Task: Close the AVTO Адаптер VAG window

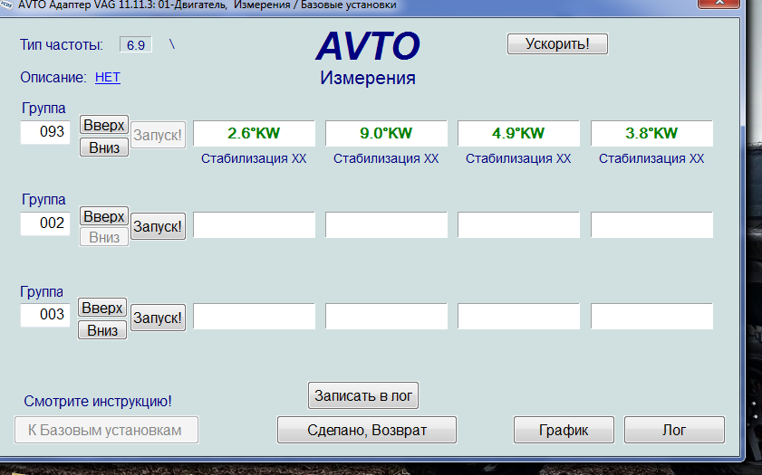Action: coord(719,3)
